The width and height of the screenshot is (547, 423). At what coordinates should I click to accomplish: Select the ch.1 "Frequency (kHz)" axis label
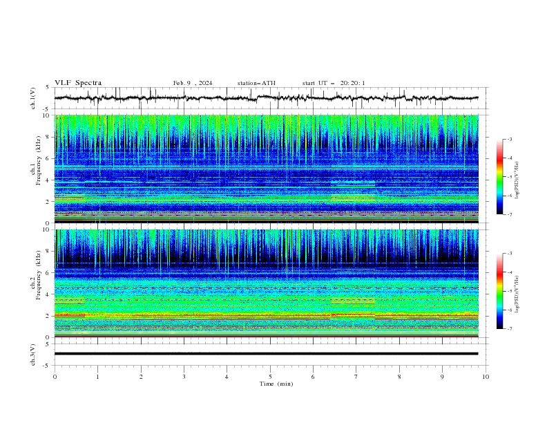39,161
